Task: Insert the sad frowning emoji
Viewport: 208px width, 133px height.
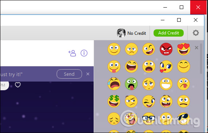Action: [x=131, y=49]
